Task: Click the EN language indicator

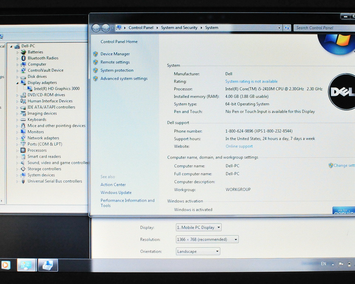Action: pyautogui.click(x=323, y=264)
